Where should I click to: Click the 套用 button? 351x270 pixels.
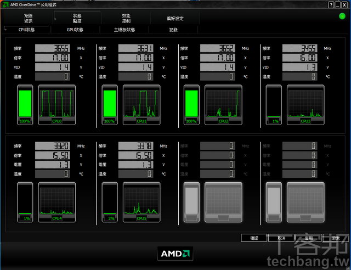point(308,238)
